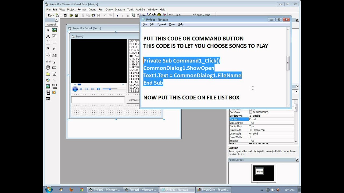
Task: Select the OLE control in the toolbox
Action: (48, 92)
